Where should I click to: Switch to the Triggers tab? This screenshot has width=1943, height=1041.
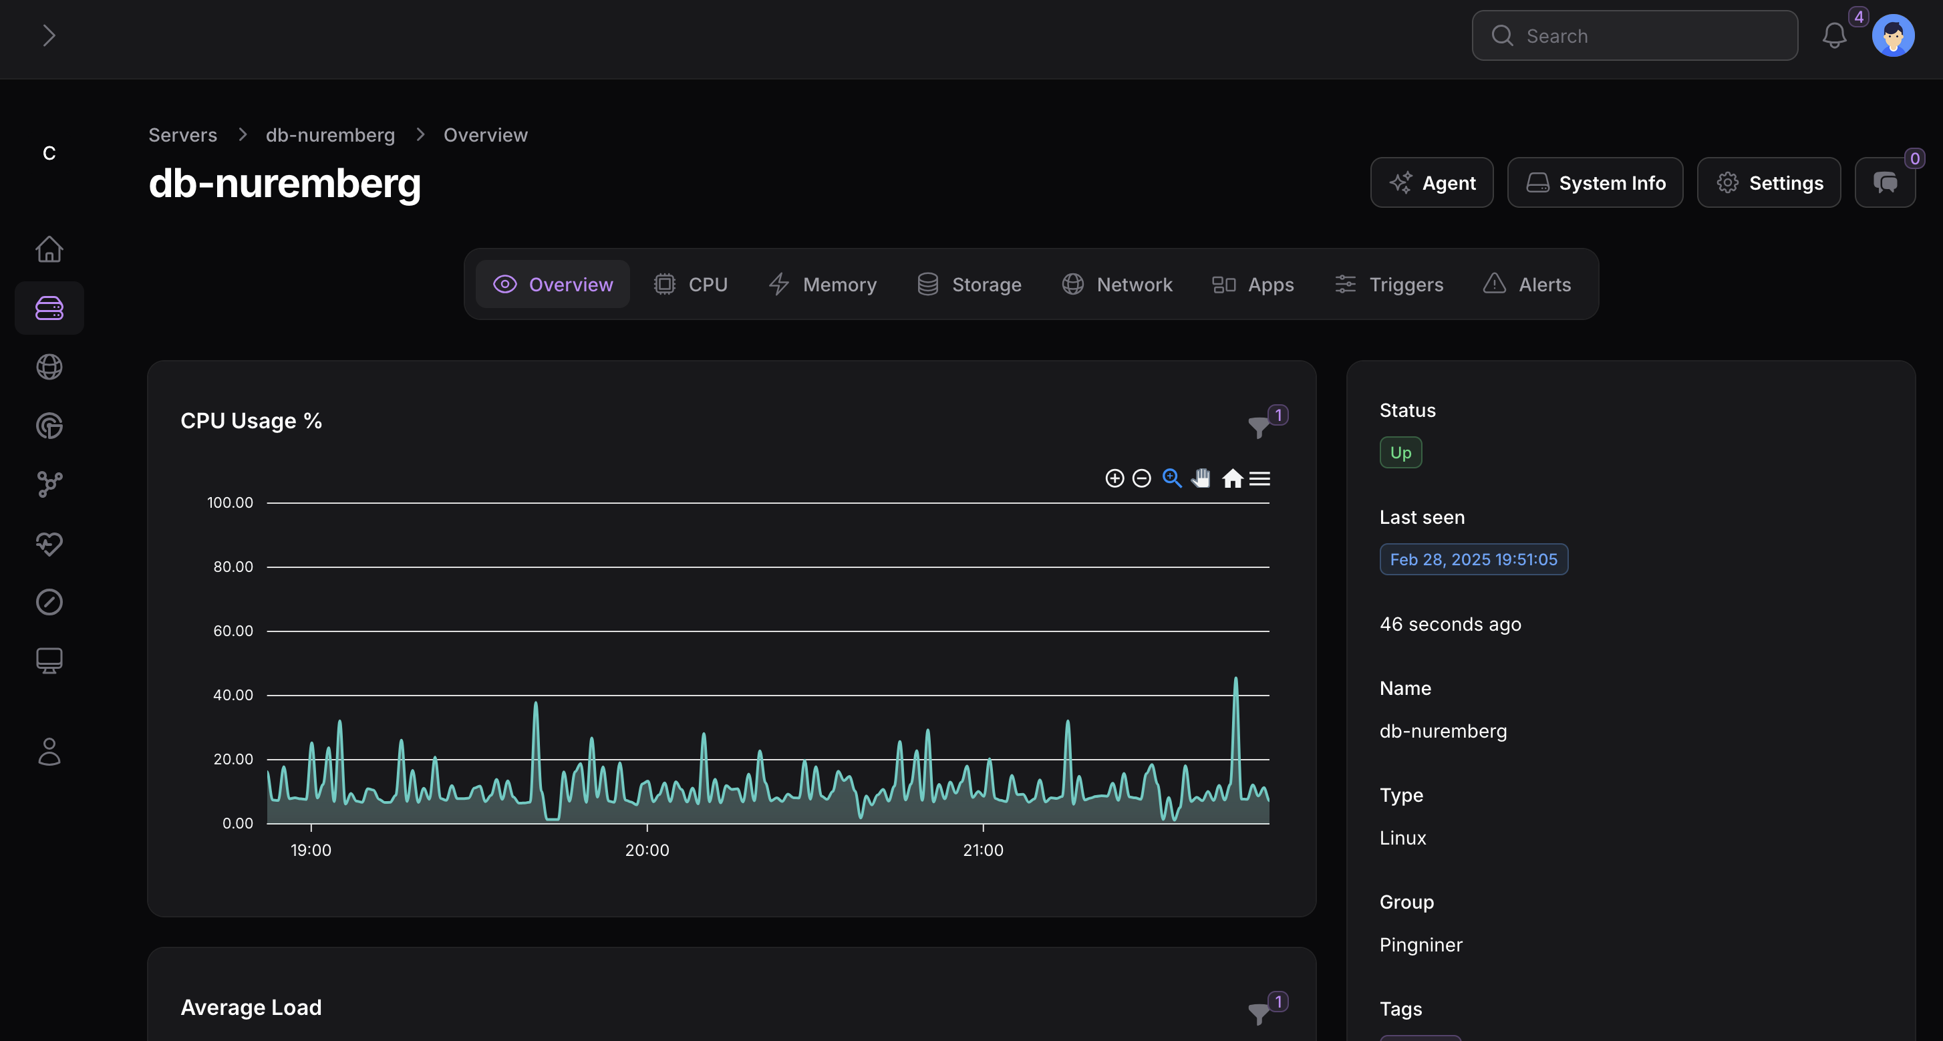pos(1388,285)
